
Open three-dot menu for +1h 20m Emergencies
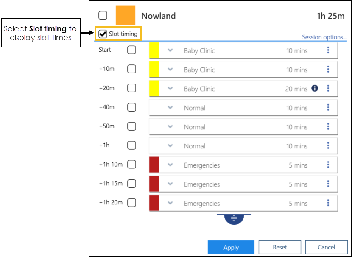coord(328,203)
